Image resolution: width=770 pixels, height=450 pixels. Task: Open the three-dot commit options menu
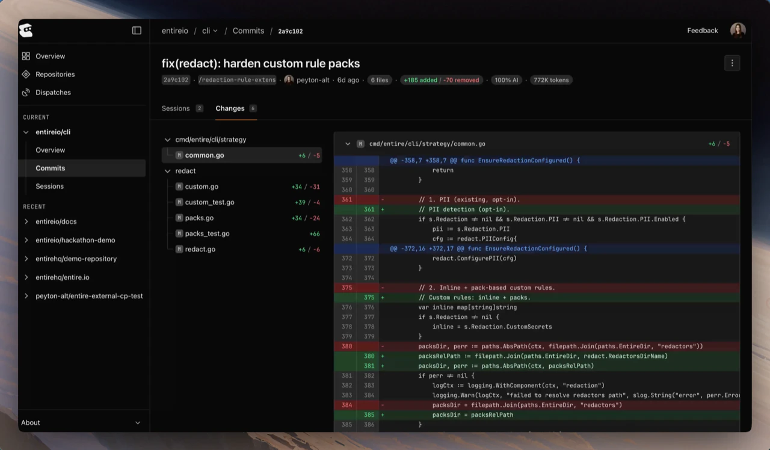point(732,63)
